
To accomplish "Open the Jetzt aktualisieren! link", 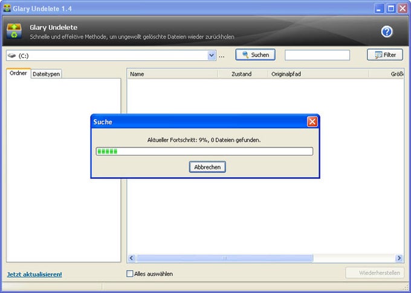I will point(34,274).
